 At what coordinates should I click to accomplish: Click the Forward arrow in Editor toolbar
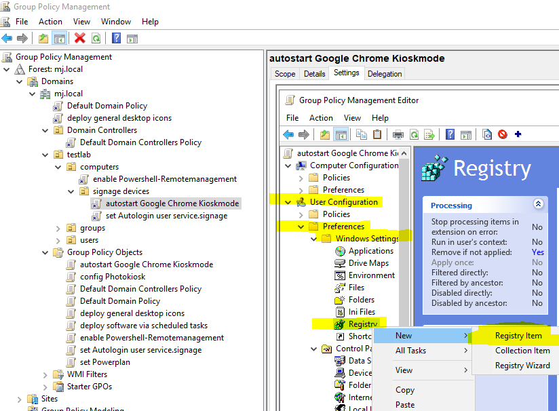click(304, 134)
